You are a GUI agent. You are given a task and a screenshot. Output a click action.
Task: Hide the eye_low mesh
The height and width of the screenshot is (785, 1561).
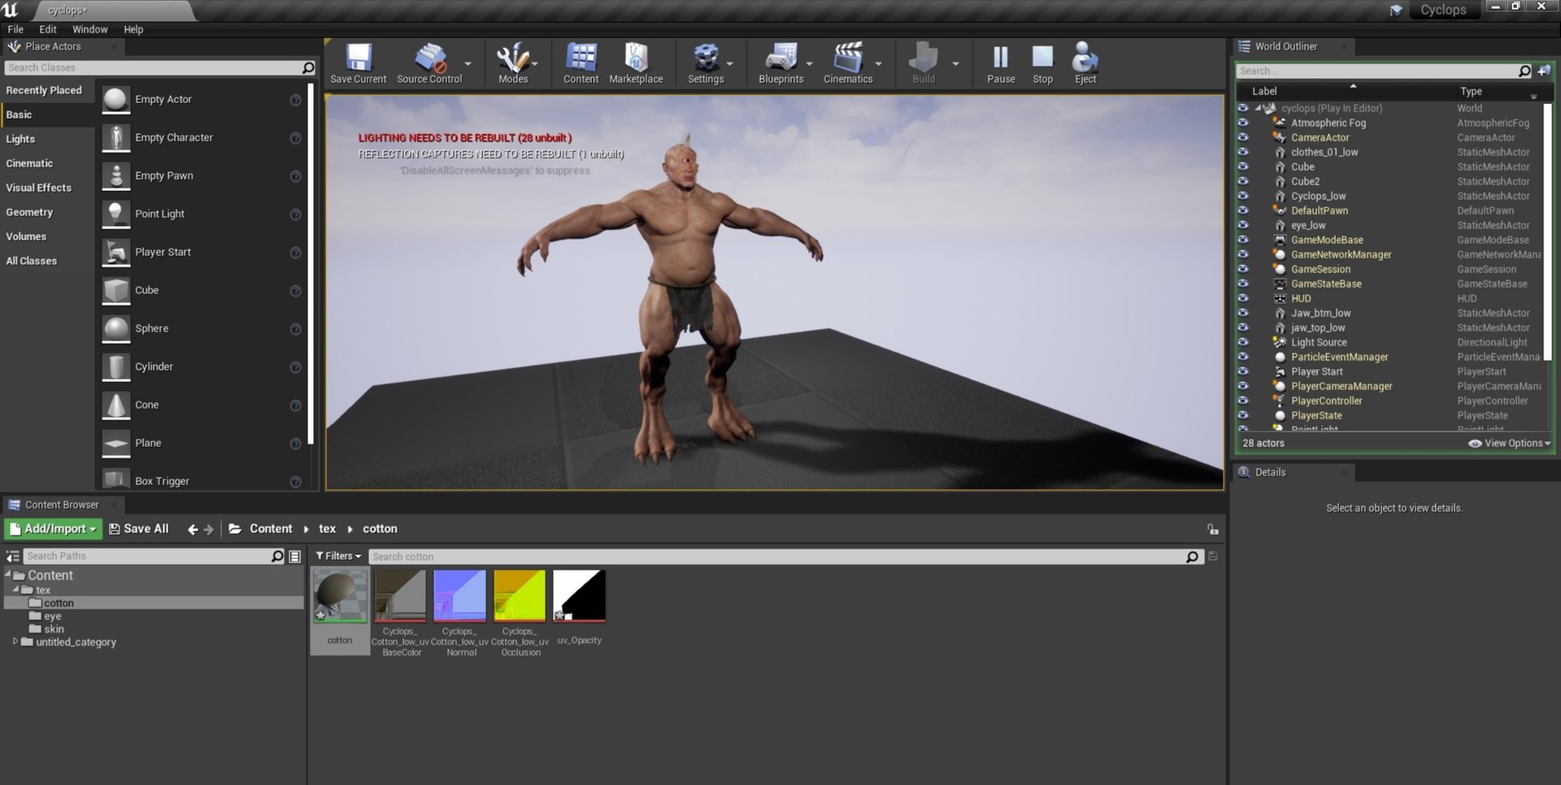[1242, 225]
